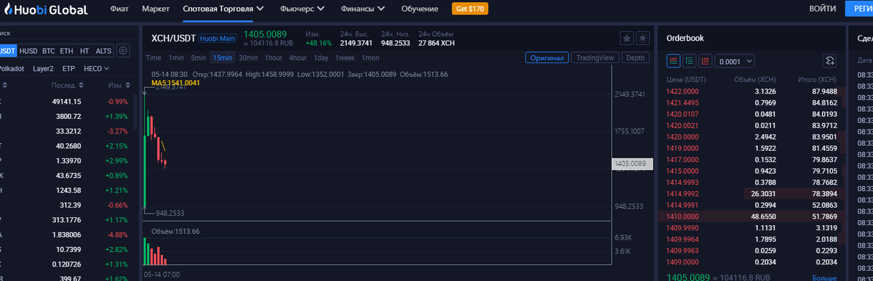This screenshot has height=281, width=873.
Task: Open orderbook precision dropdown 0.0001
Action: 735,62
